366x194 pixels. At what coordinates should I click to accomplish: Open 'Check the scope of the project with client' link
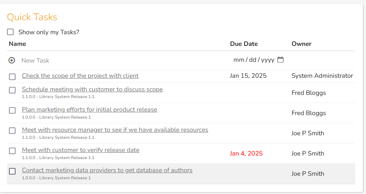[80, 76]
